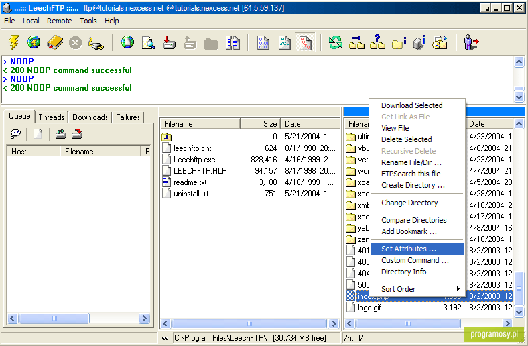Click the yellow lightning bolt connect icon
Screen dimensions: 528x346
tap(13, 42)
